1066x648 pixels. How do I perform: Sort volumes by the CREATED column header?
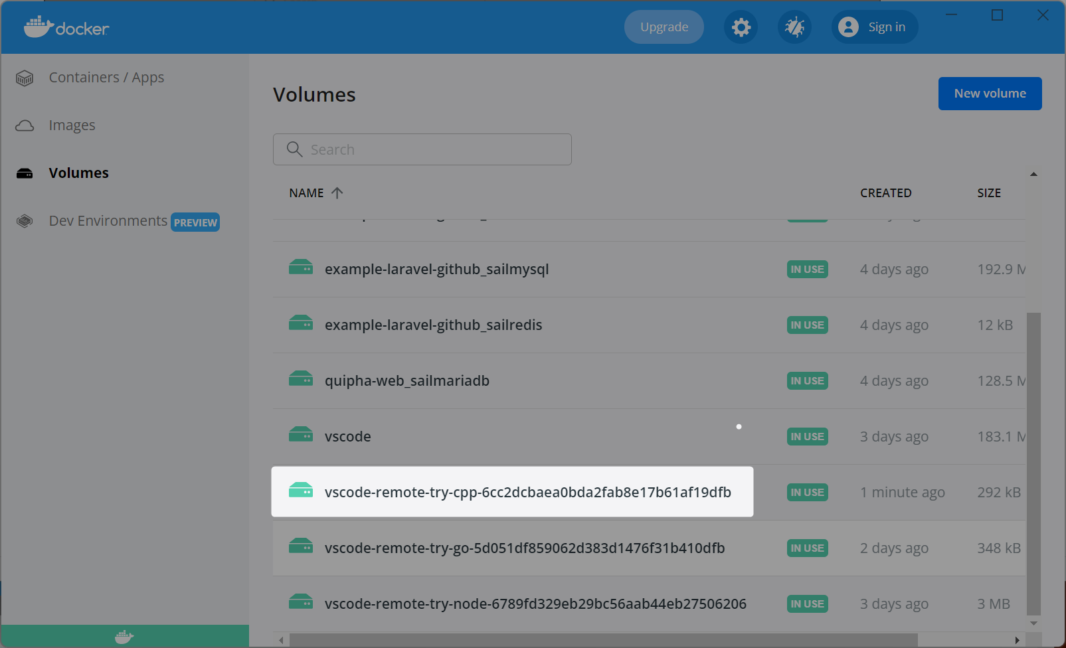pyautogui.click(x=886, y=193)
